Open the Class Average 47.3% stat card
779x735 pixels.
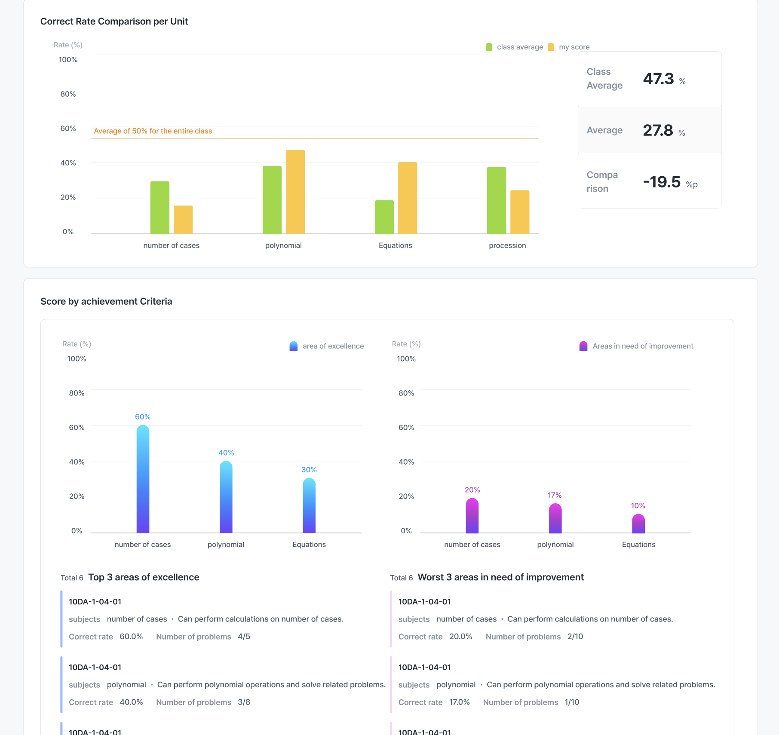pyautogui.click(x=650, y=79)
